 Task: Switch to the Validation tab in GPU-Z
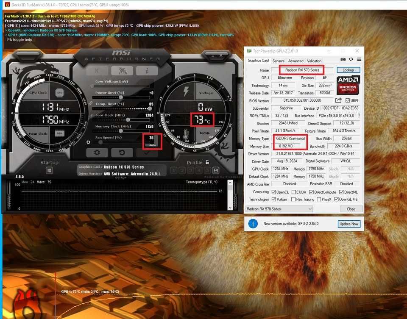314,61
